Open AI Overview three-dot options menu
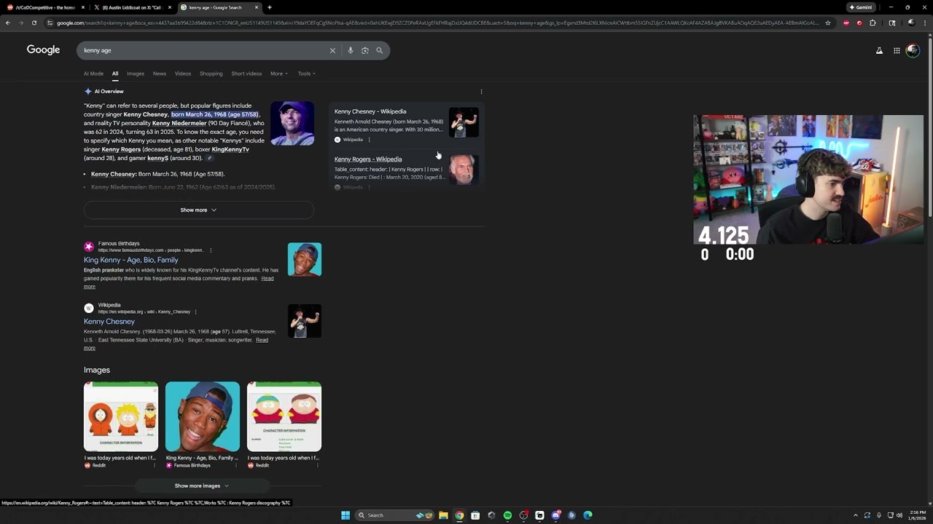This screenshot has height=524, width=933. (481, 92)
